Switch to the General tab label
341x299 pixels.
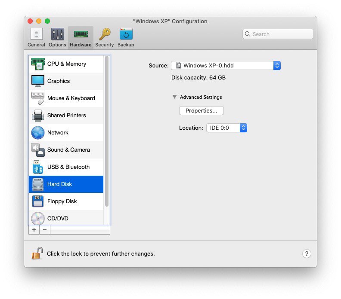[x=36, y=45]
